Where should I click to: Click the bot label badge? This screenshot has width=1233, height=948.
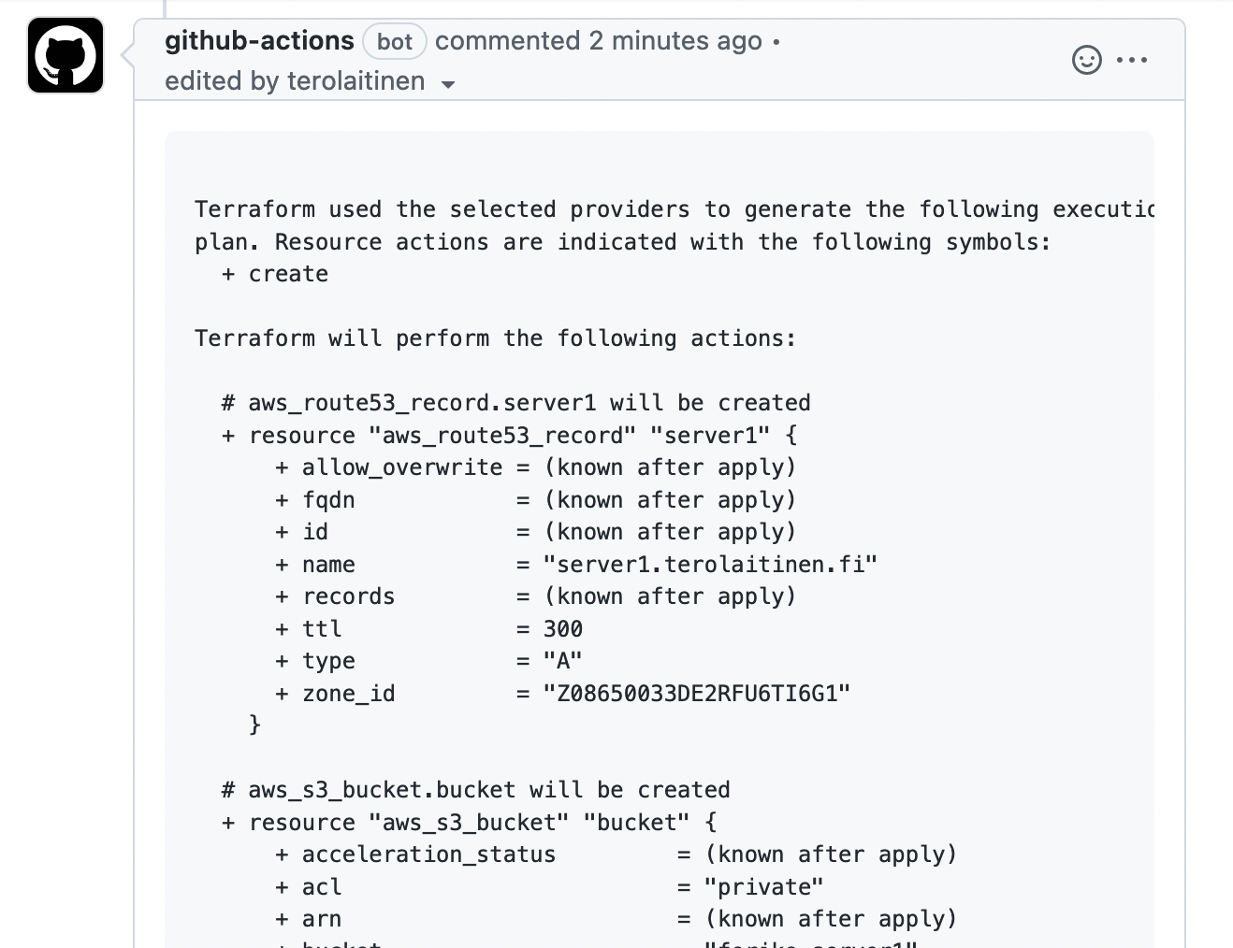pyautogui.click(x=395, y=41)
